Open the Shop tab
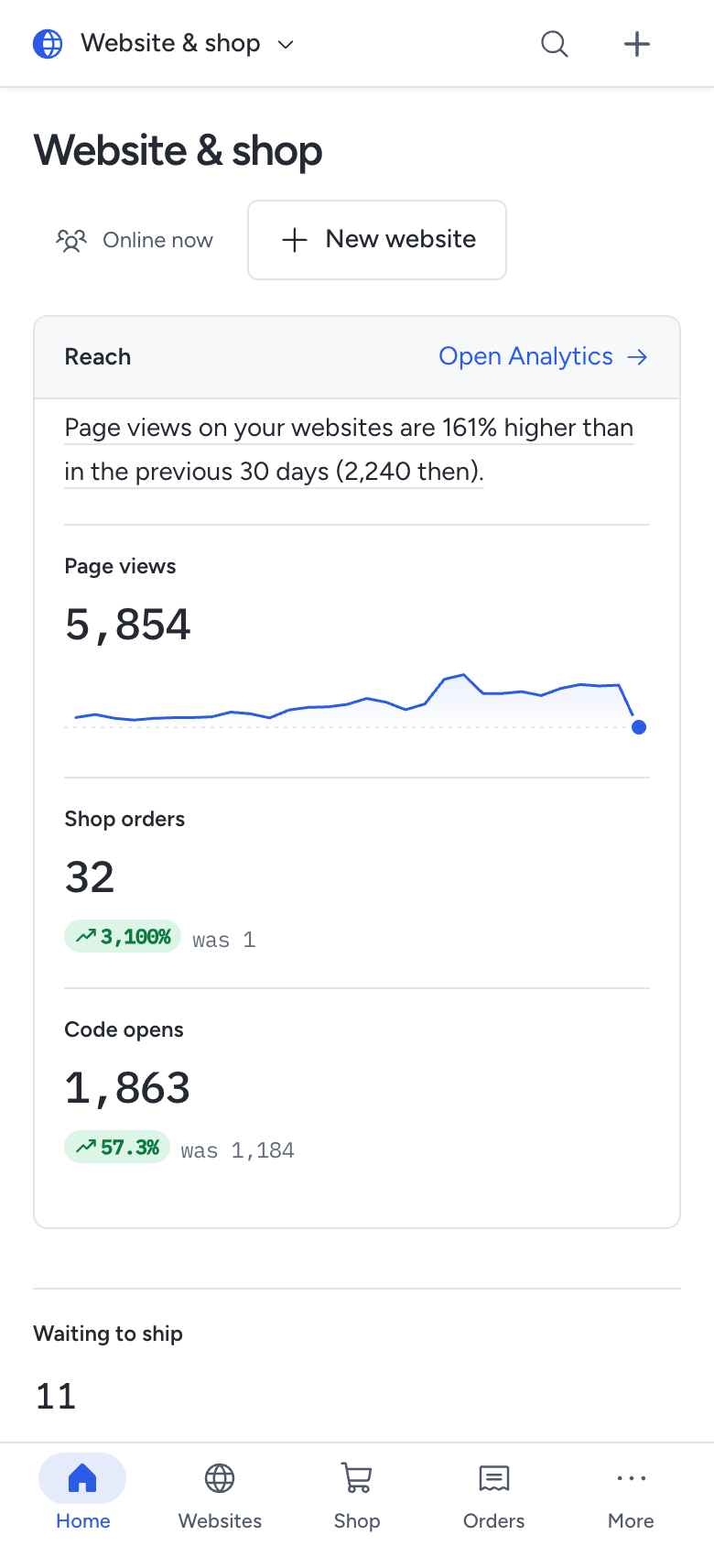714x1546 pixels. pyautogui.click(x=357, y=1495)
